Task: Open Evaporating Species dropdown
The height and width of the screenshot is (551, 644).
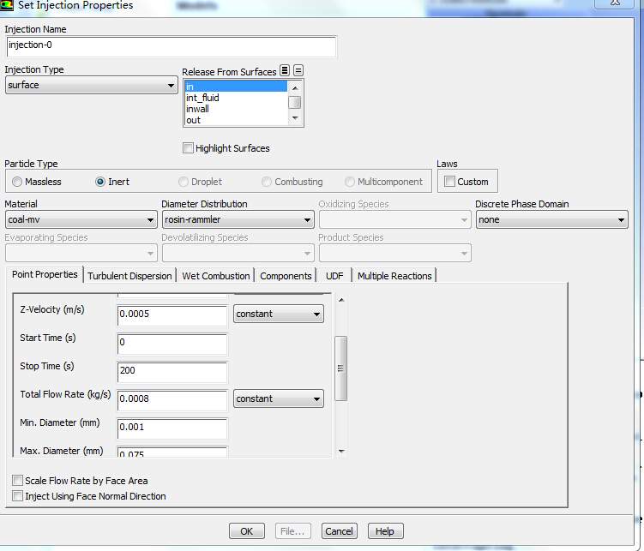Action: click(x=81, y=253)
